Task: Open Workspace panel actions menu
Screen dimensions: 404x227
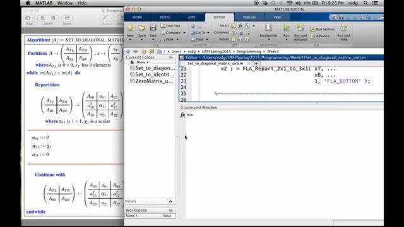Action: 171,210
